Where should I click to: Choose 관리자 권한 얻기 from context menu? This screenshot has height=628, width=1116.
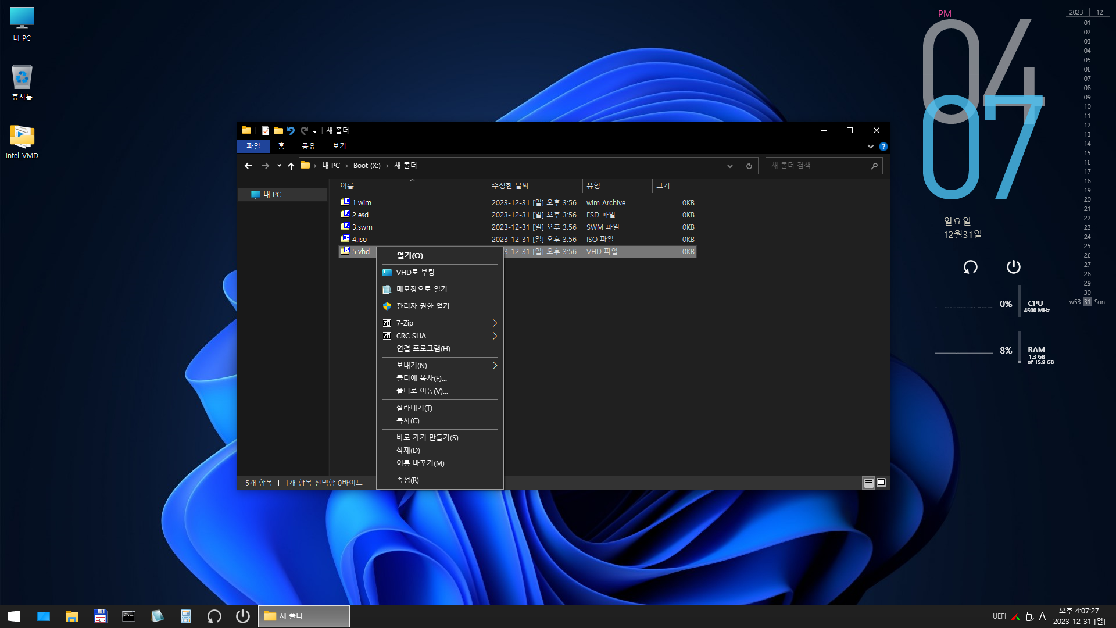pyautogui.click(x=440, y=306)
